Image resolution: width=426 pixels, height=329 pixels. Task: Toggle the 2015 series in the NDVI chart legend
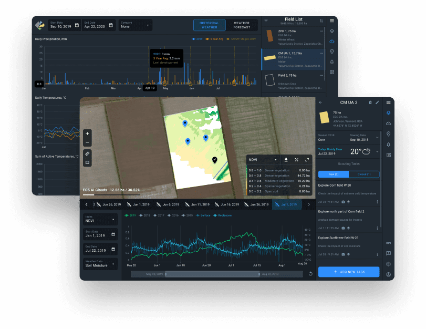[187, 215]
